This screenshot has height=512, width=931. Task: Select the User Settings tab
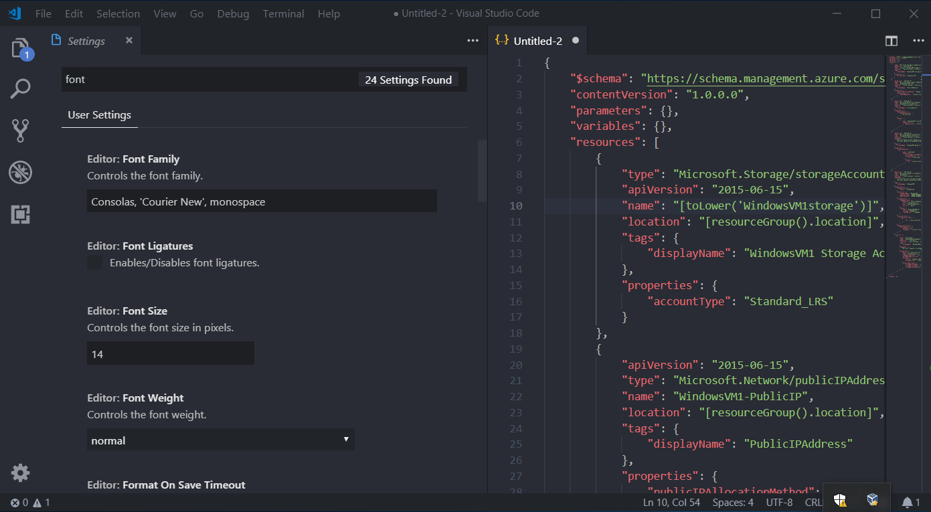(x=99, y=115)
